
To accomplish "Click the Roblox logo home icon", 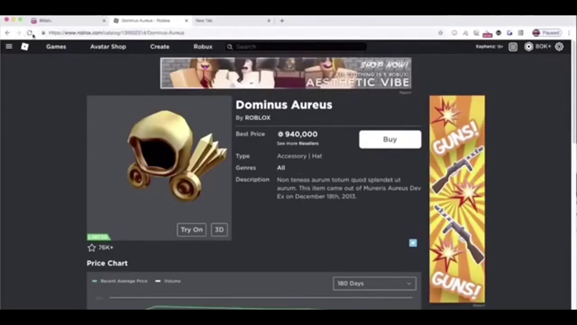I will [x=25, y=46].
